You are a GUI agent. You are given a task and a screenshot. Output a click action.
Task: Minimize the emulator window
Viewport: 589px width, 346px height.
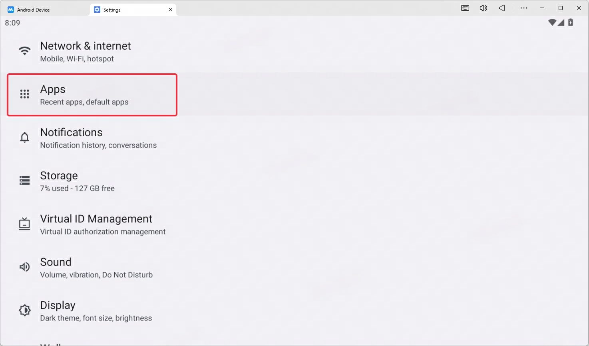(x=542, y=8)
